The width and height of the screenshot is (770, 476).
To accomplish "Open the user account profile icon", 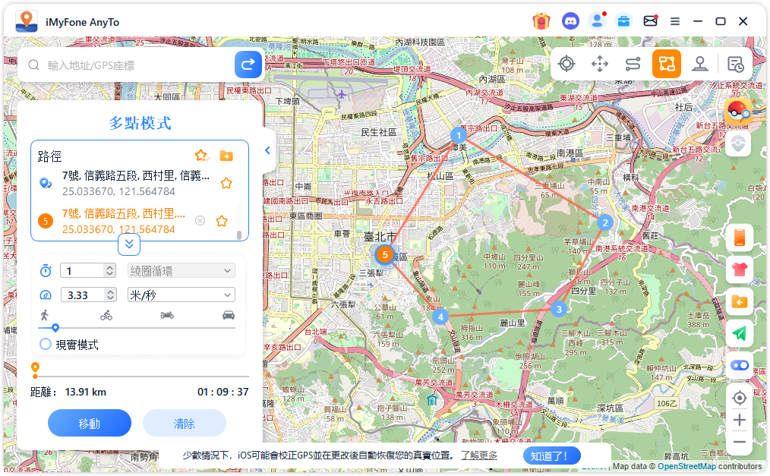I will (x=597, y=21).
